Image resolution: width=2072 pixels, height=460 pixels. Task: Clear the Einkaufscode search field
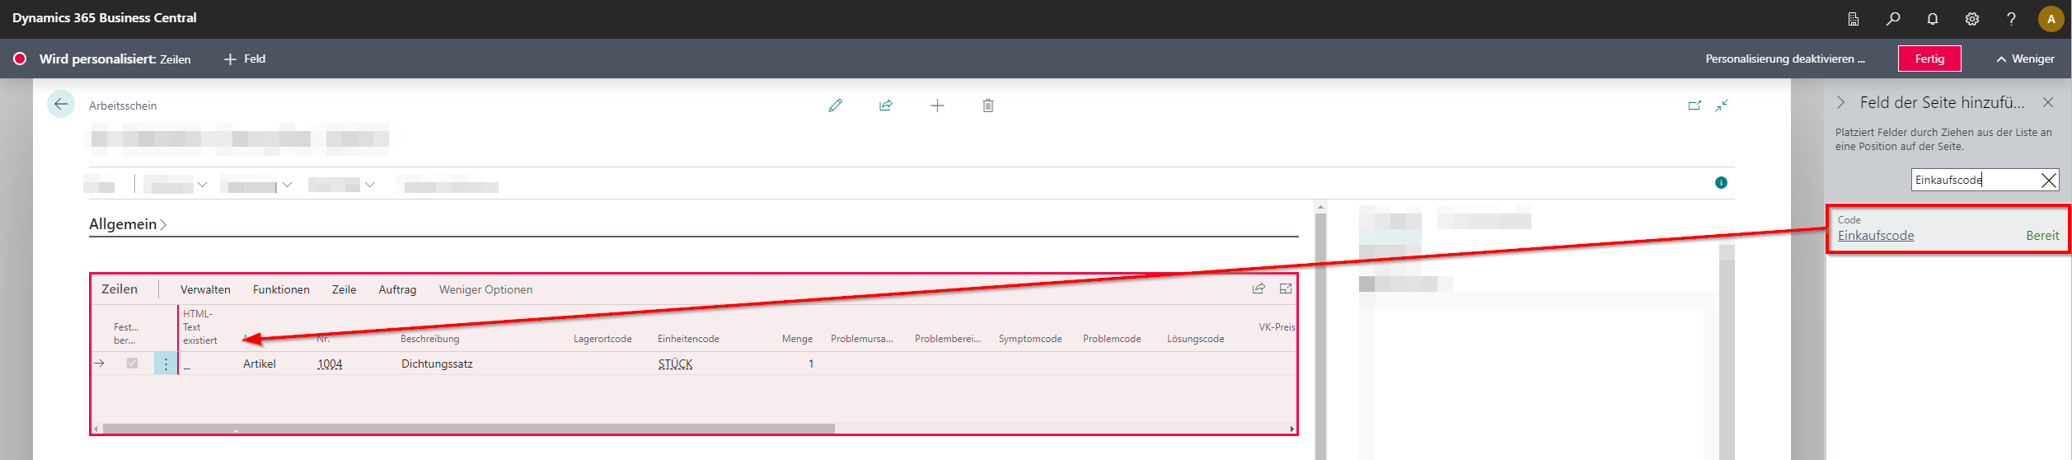tap(2048, 181)
